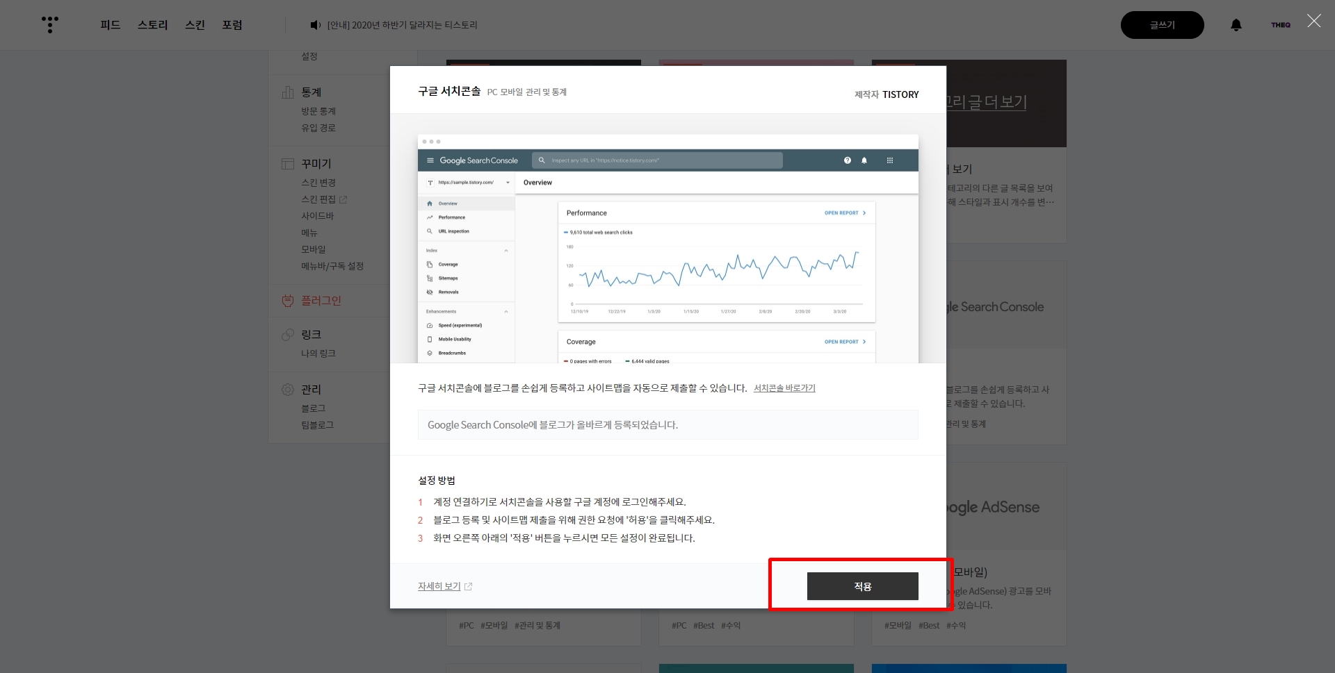Select 플러그인 in the sidebar
1335x673 pixels.
tap(321, 301)
